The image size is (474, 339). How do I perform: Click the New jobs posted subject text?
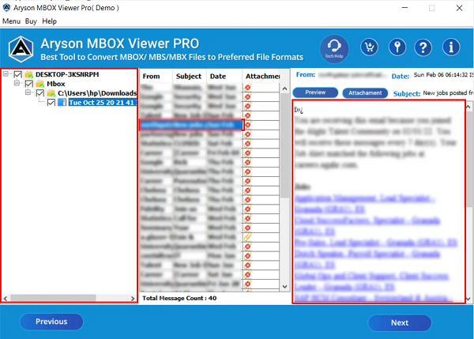pos(448,93)
